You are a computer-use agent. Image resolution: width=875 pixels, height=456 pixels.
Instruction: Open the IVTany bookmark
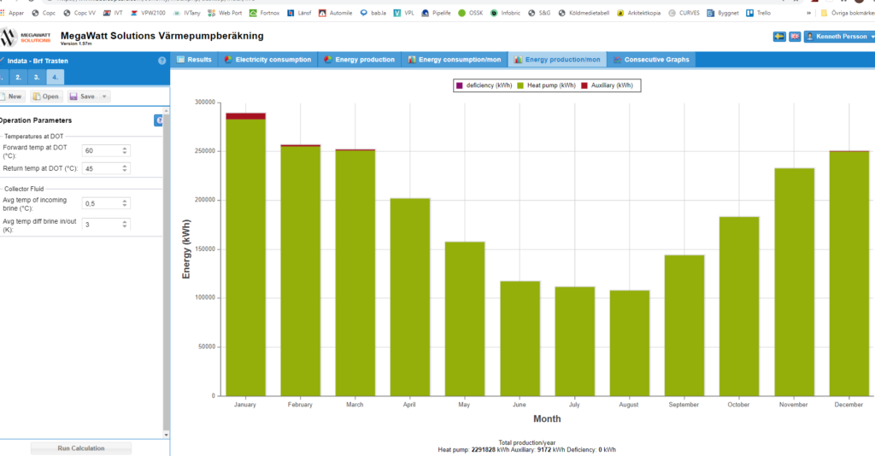(x=187, y=13)
